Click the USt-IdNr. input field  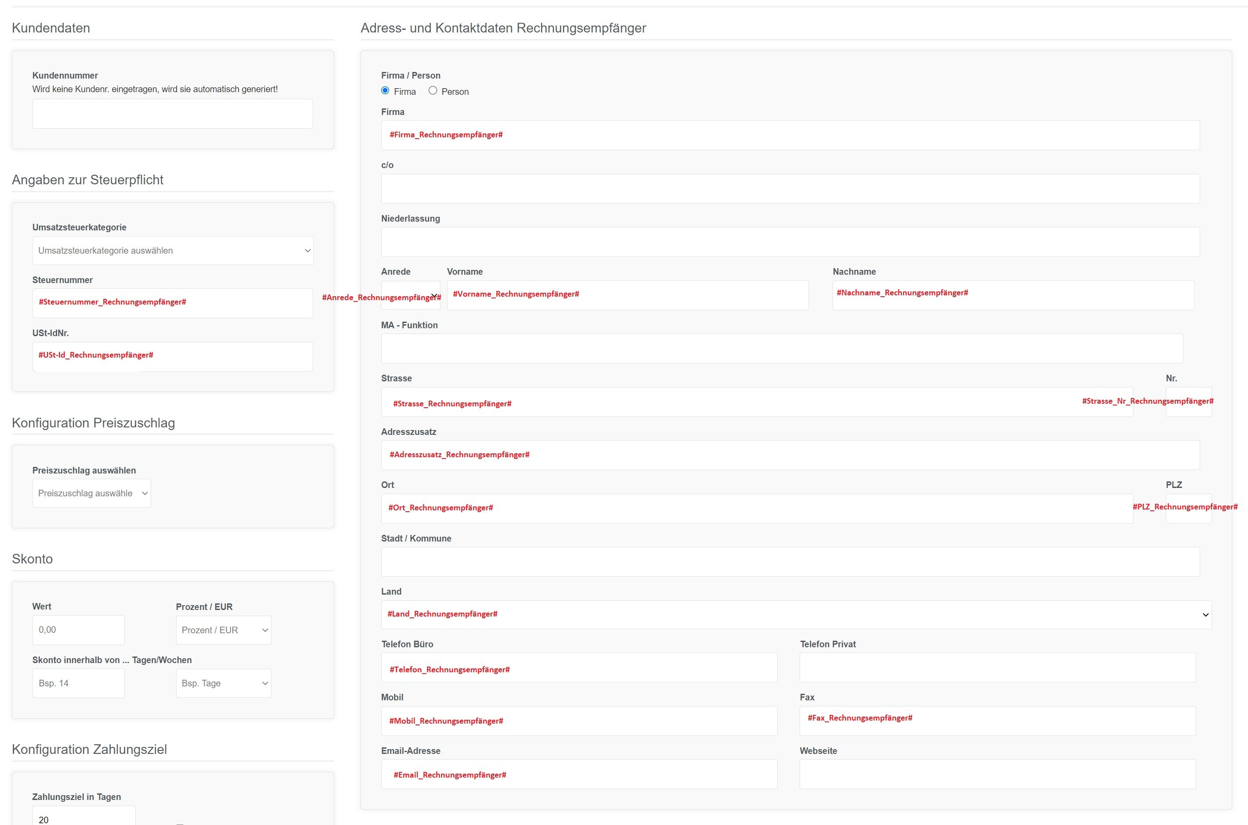pos(173,357)
